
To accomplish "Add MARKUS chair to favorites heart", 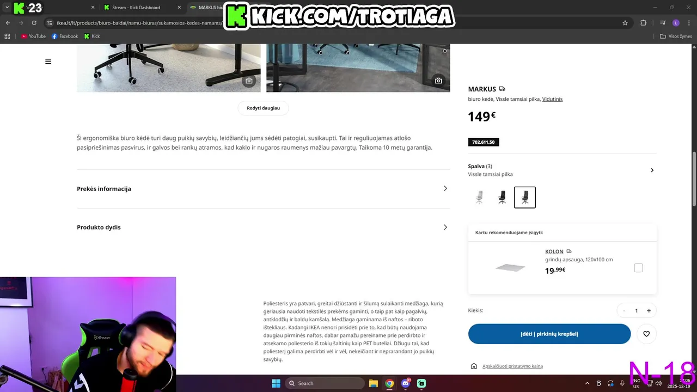I will click(x=646, y=334).
